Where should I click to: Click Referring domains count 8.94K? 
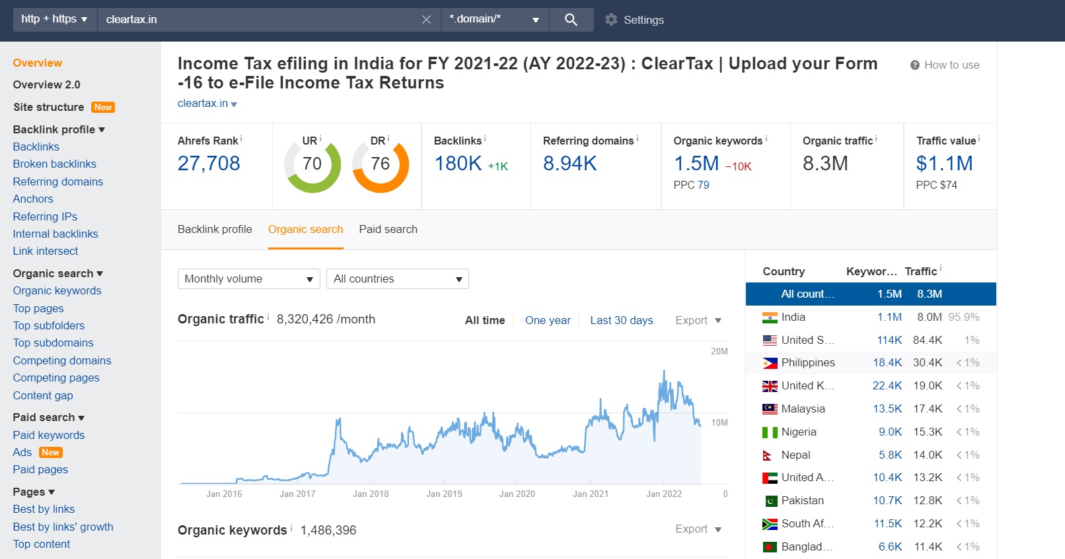[570, 163]
